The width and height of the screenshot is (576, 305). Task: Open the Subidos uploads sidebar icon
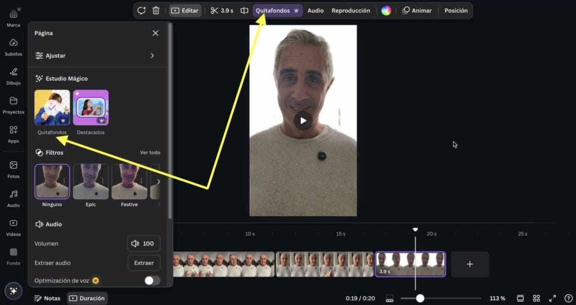click(x=13, y=46)
